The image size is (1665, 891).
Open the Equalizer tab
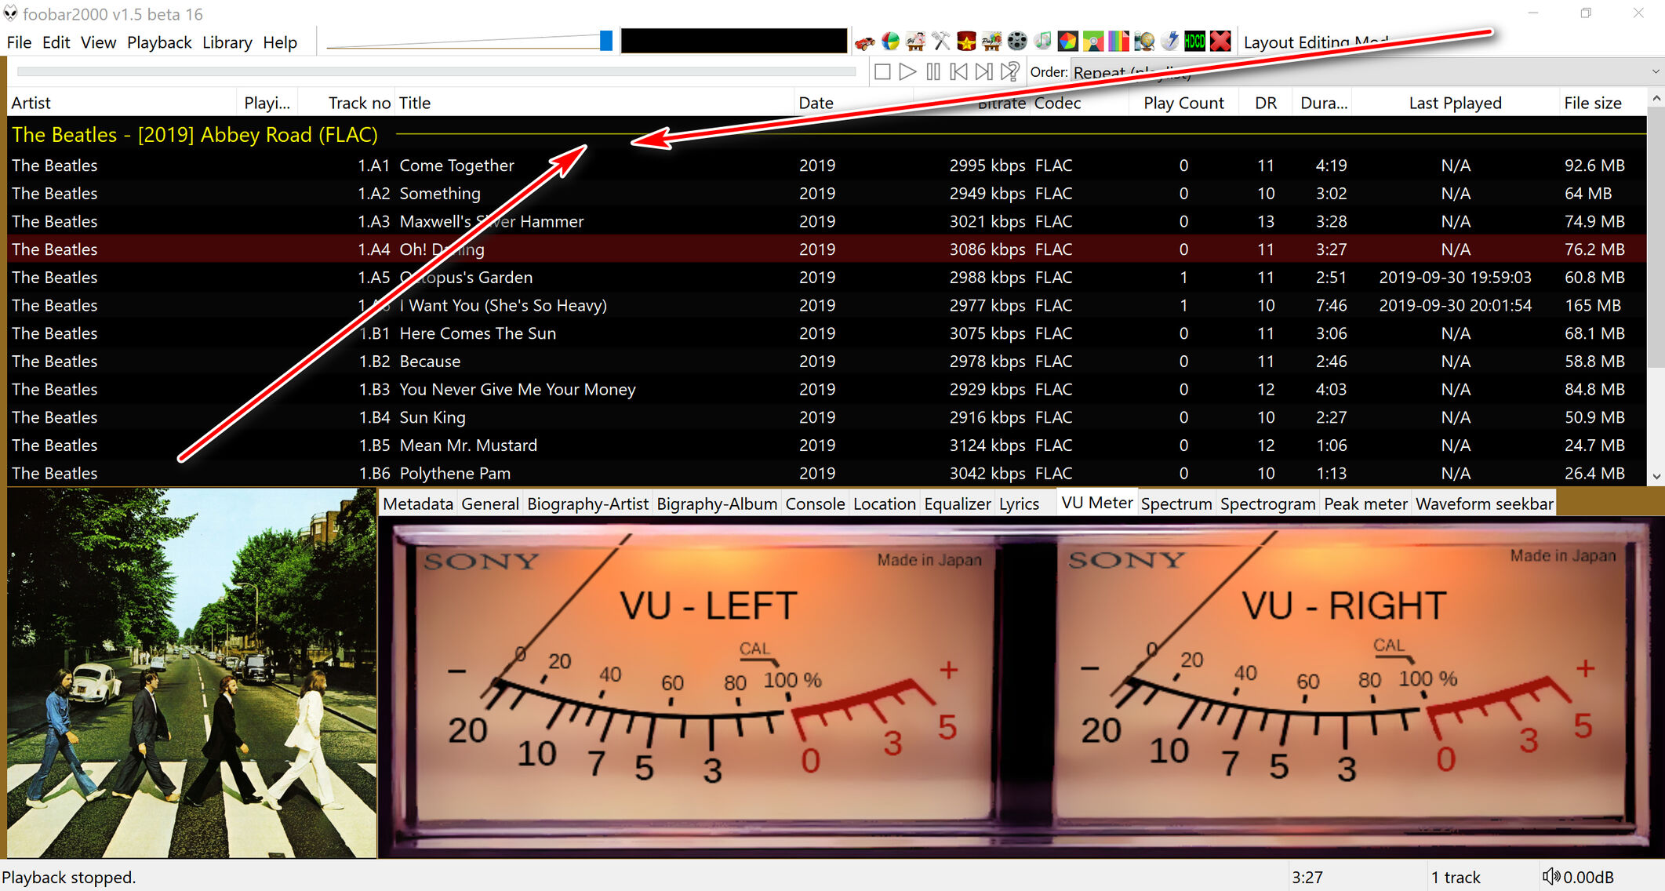point(958,504)
